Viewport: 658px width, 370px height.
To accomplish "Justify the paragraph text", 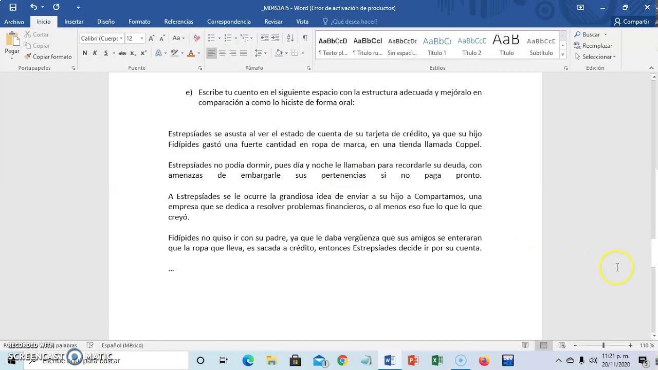I will tap(244, 53).
